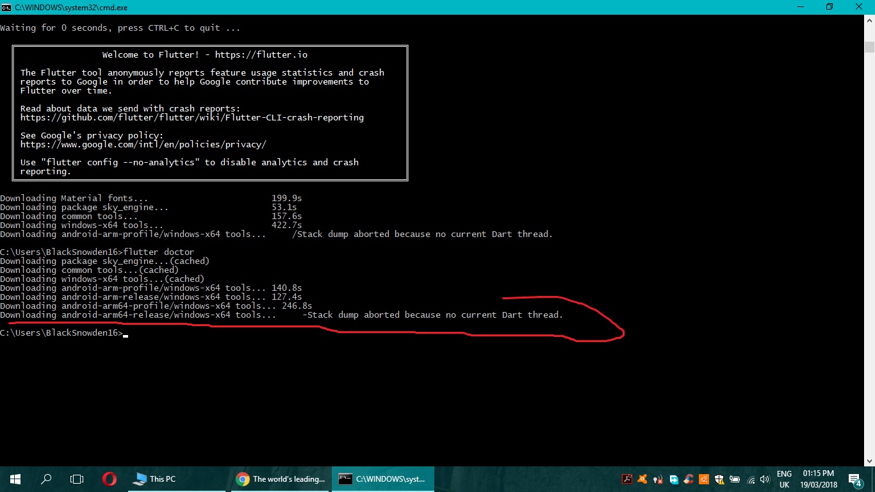This screenshot has height=492, width=875.
Task: Change ENG UK input language
Action: [784, 479]
